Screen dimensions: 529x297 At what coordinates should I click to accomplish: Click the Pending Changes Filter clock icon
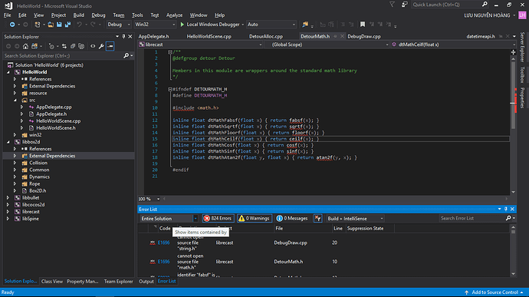51,46
